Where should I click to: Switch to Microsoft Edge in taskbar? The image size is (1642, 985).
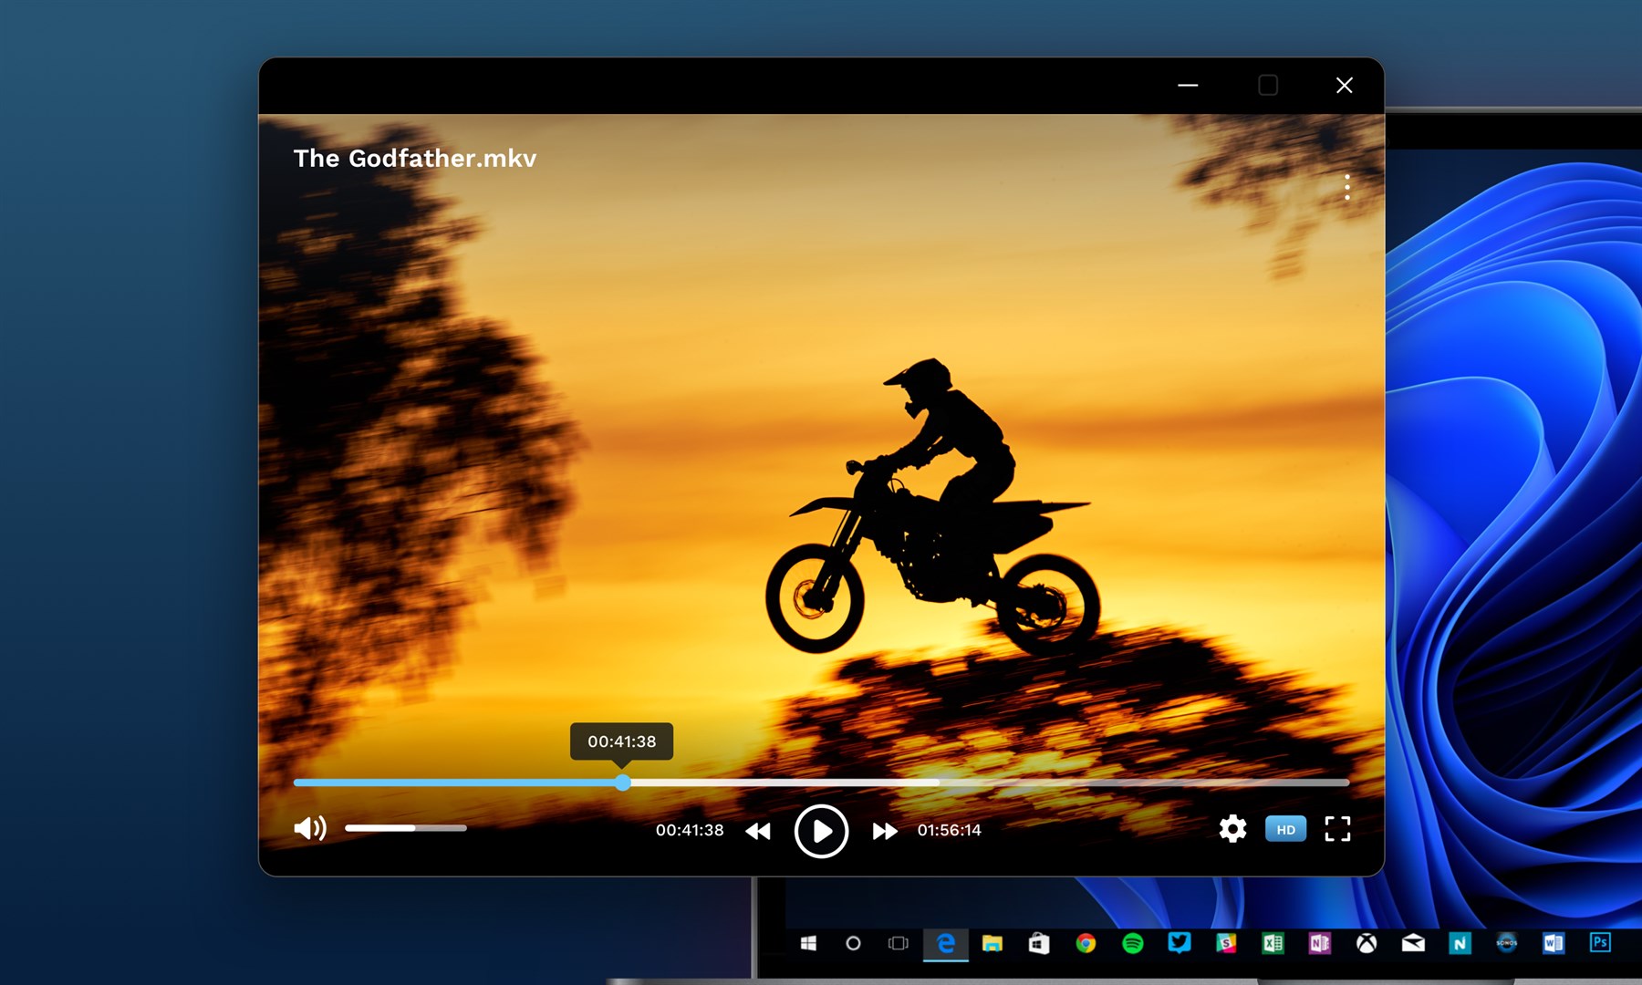pyautogui.click(x=946, y=943)
